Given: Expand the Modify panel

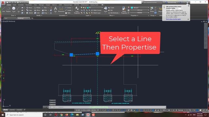Looking at the screenshot, I should coord(39,16).
